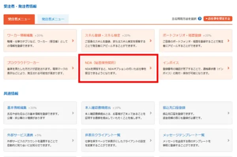The height and width of the screenshot is (157, 237).
Task: Click chevron on ポートフォリオ・経歴登録 card
Action: 228,41
